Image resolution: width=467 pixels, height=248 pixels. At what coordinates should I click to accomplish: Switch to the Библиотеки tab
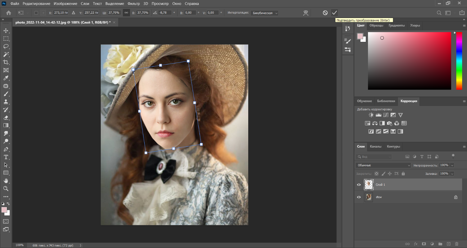tap(386, 101)
